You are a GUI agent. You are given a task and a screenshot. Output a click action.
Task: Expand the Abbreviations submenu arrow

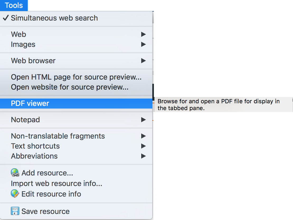143,156
